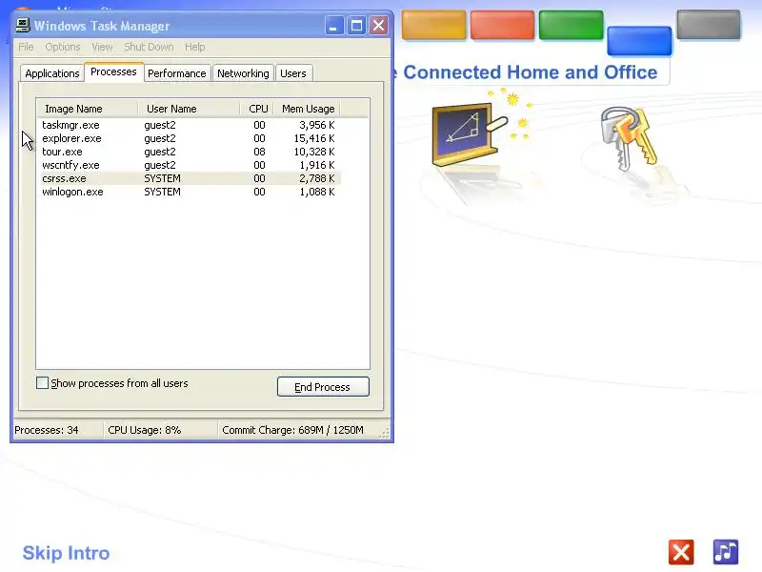Sort by the Mem Usage column header
This screenshot has height=572, width=762.
pos(307,109)
